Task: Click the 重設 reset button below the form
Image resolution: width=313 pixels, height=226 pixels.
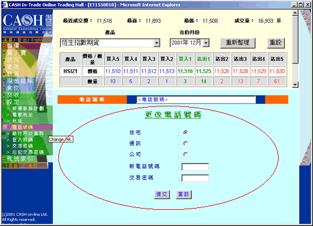Action: coord(184,194)
